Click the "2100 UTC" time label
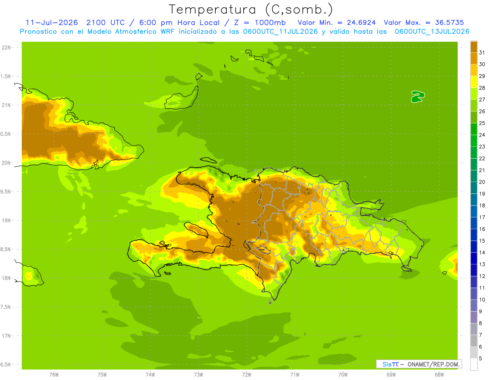The height and width of the screenshot is (380, 493). [105, 22]
